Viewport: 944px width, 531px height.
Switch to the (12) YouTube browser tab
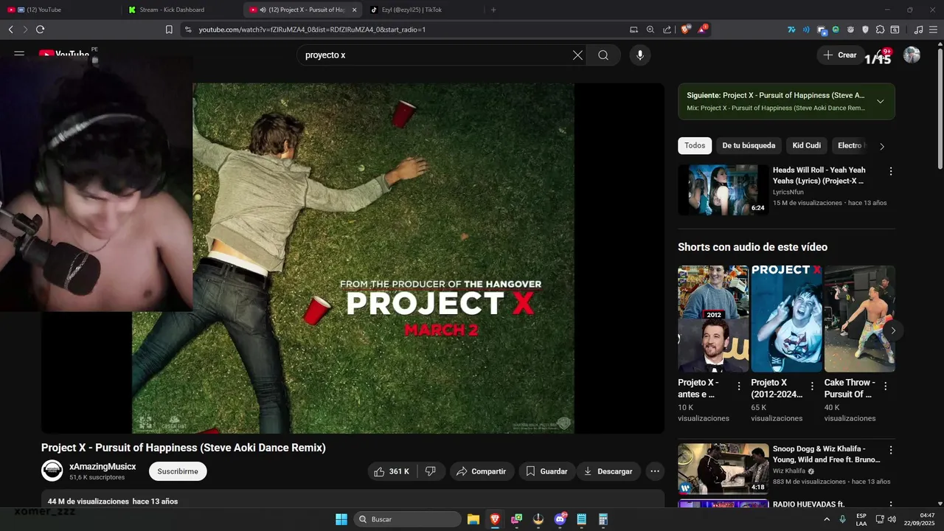point(59,10)
